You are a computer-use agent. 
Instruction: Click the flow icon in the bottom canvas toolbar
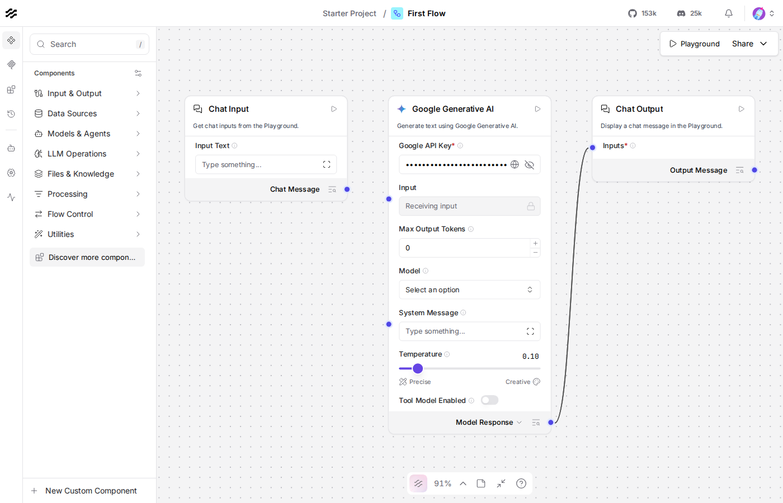click(418, 483)
